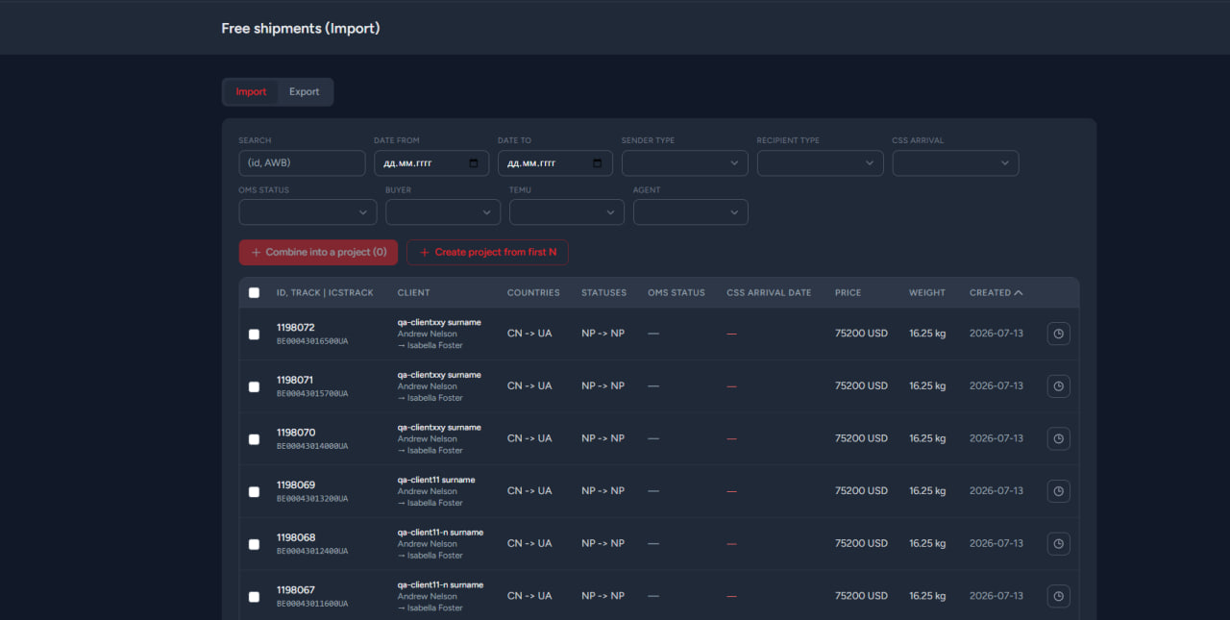The image size is (1230, 620).
Task: Click shipment ID 1198072
Action: [296, 328]
